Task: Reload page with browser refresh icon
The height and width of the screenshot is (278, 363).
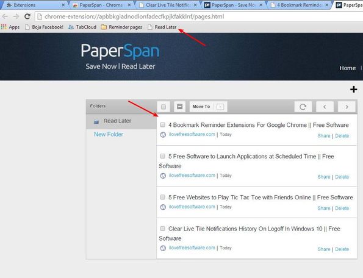Action: 27,16
